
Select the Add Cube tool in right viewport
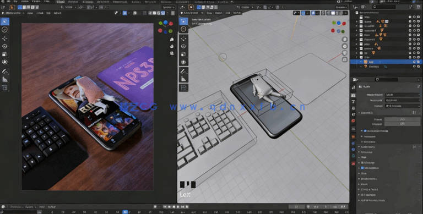point(184,88)
